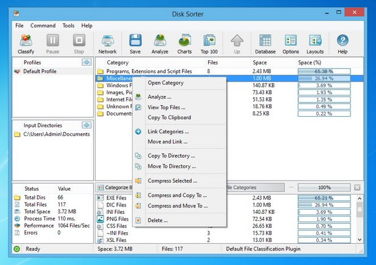Choose Analyze ... from context menu
This screenshot has width=376, height=265.
tap(179, 97)
